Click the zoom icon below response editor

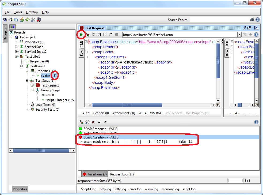[x=257, y=105]
